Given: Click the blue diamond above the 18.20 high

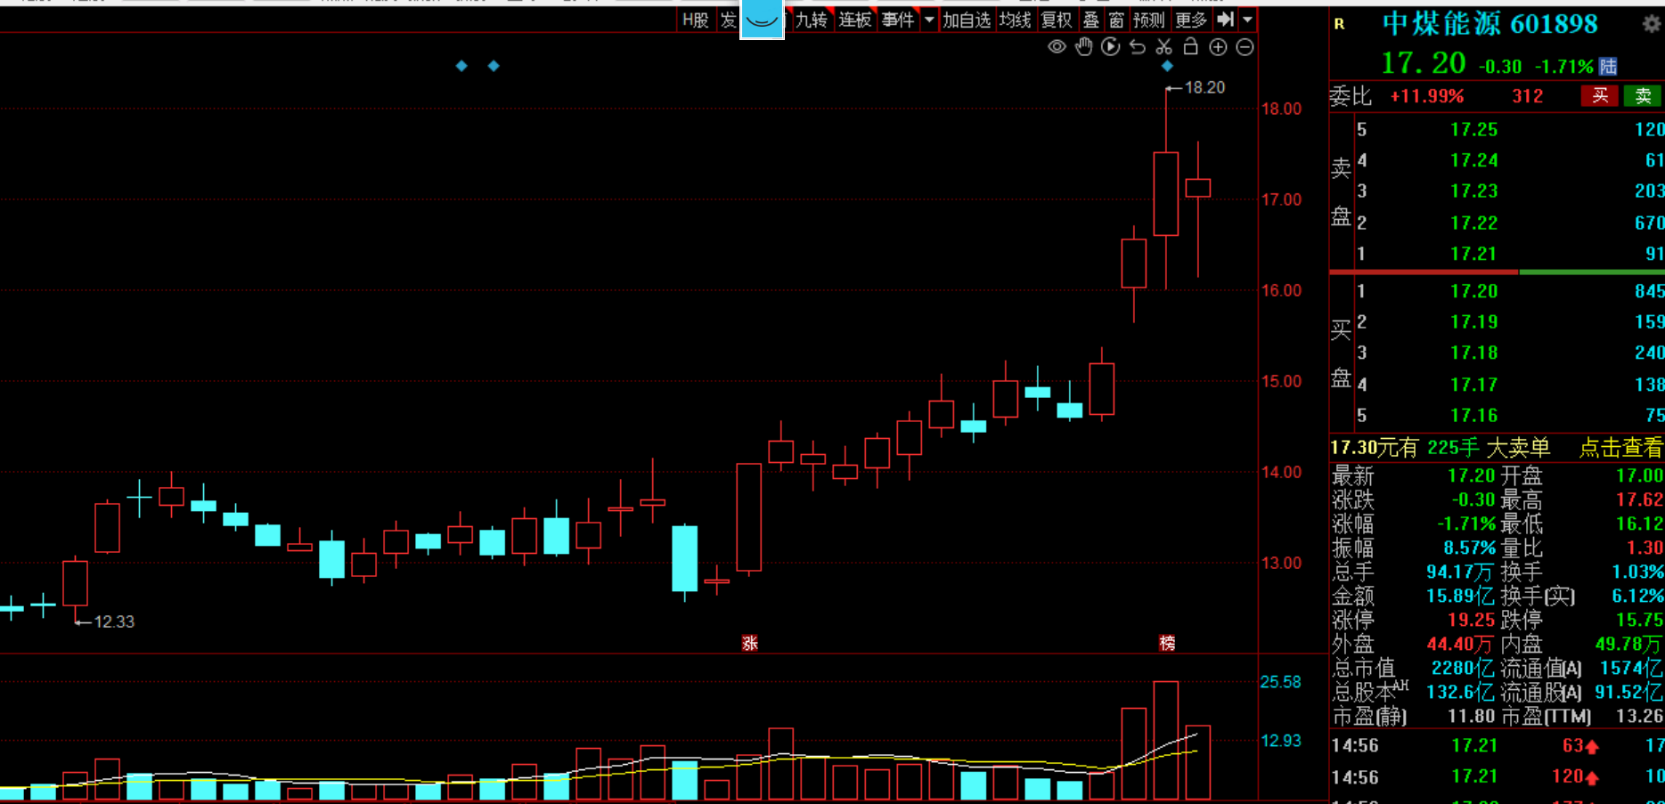Looking at the screenshot, I should (x=1167, y=66).
